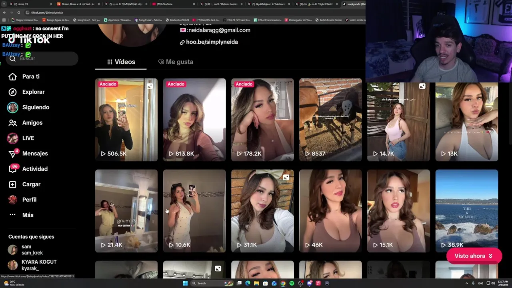Open the video with 31.1K views

262,211
